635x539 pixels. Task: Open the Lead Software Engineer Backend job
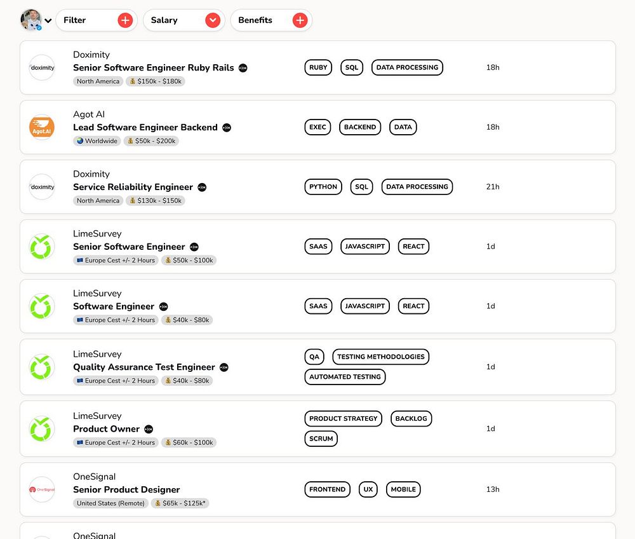pos(145,127)
